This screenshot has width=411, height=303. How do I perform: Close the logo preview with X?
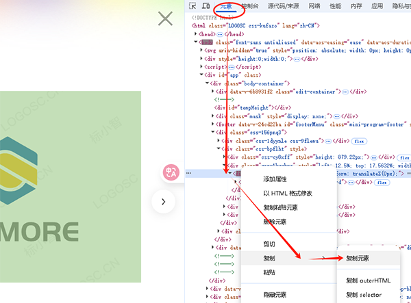click(165, 18)
